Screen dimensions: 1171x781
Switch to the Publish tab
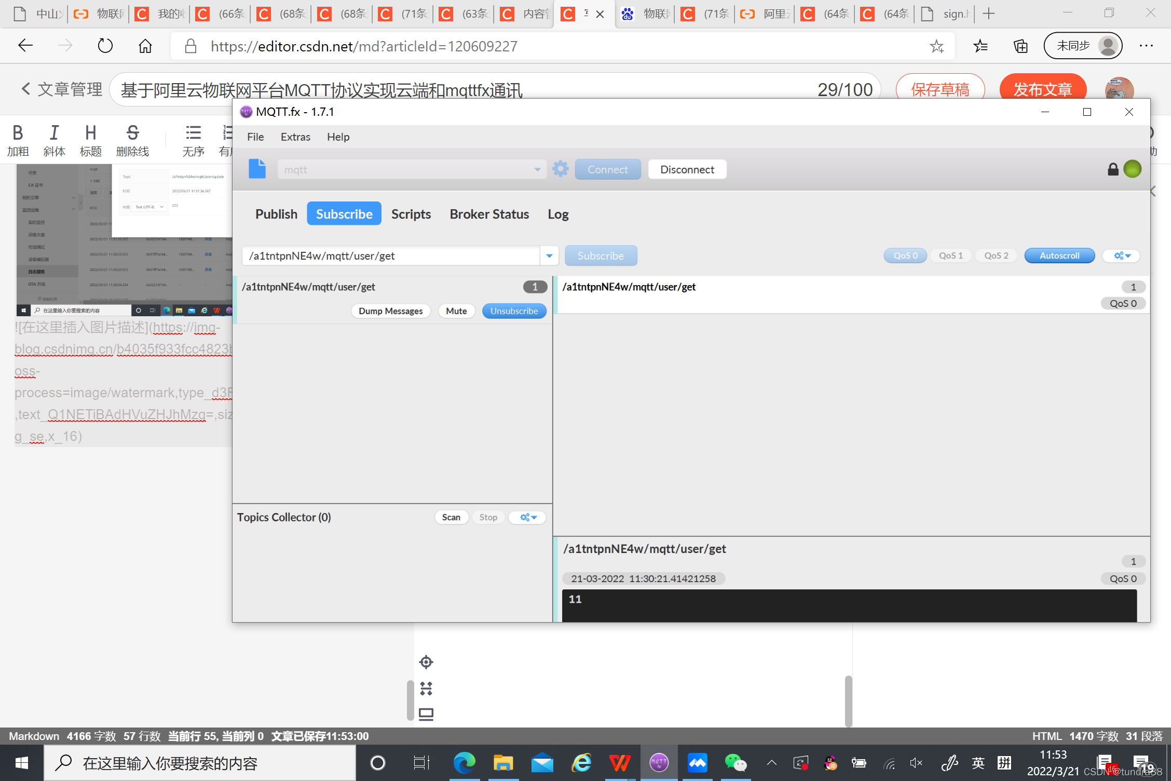[276, 214]
